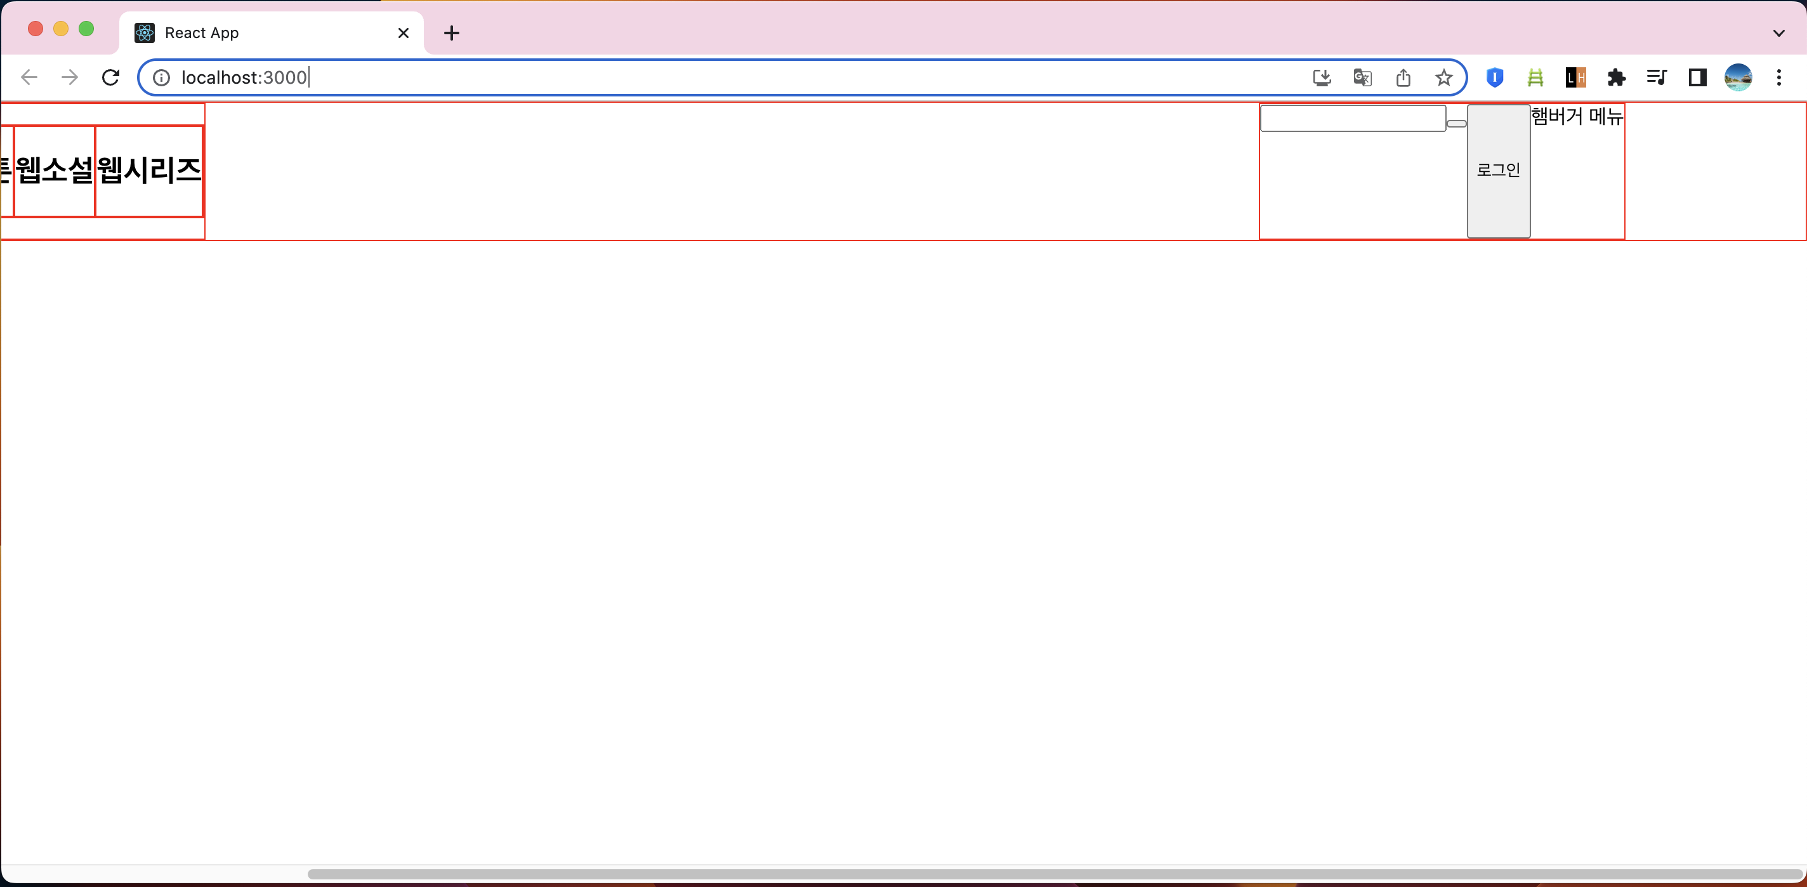Click the 웹시리즈 menu item
The width and height of the screenshot is (1807, 887).
pyautogui.click(x=149, y=171)
